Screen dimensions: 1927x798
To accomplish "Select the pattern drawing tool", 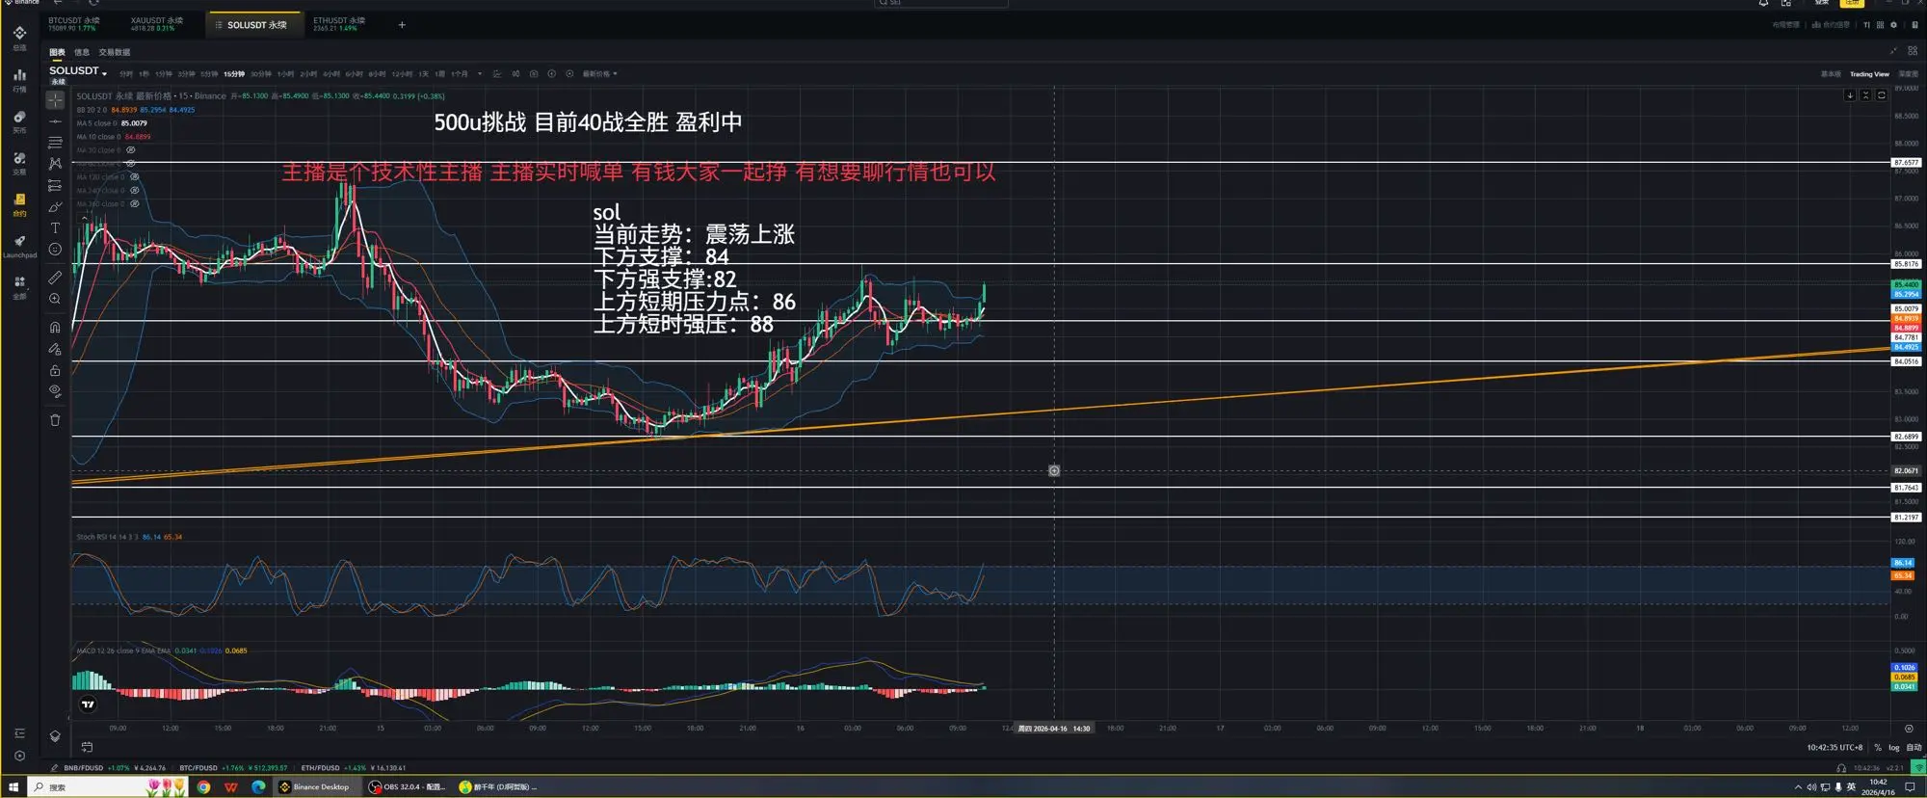I will coord(55,164).
